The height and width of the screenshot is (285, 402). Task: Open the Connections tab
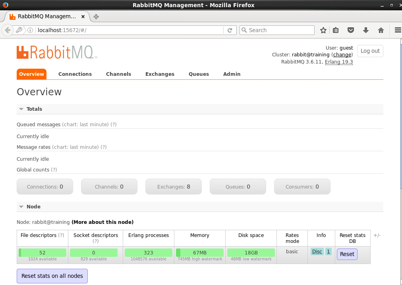click(x=75, y=74)
